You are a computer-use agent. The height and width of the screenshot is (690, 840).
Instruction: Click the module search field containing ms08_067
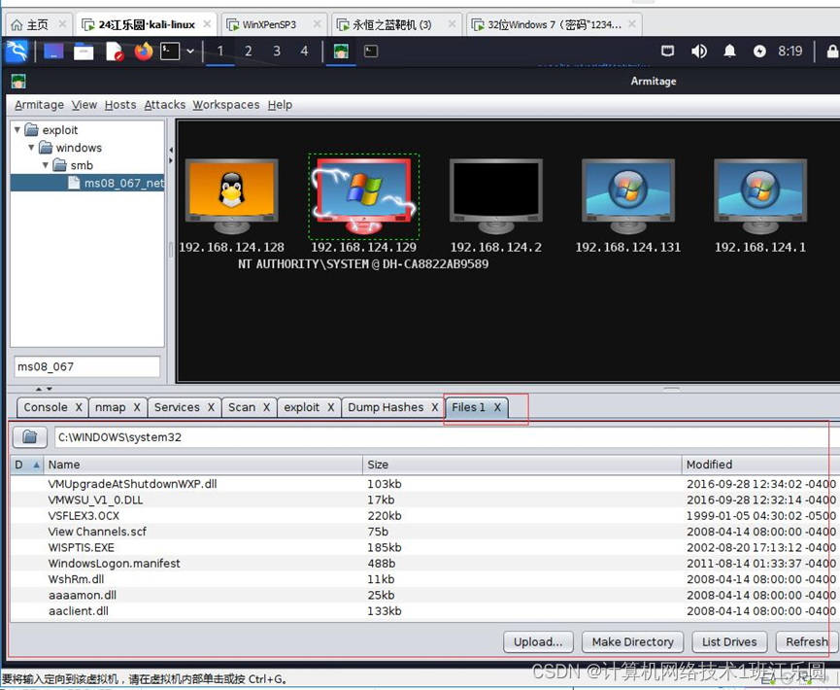click(x=86, y=366)
